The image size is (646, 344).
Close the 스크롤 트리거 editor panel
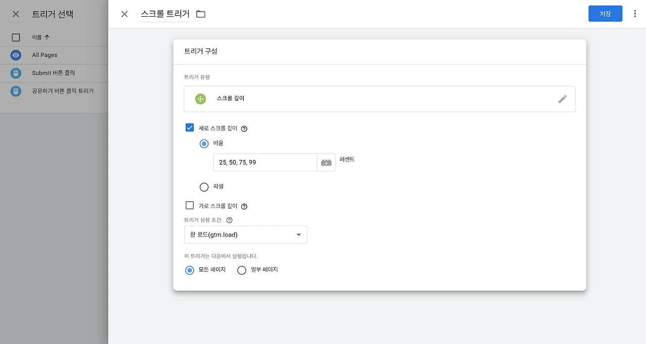click(x=124, y=14)
